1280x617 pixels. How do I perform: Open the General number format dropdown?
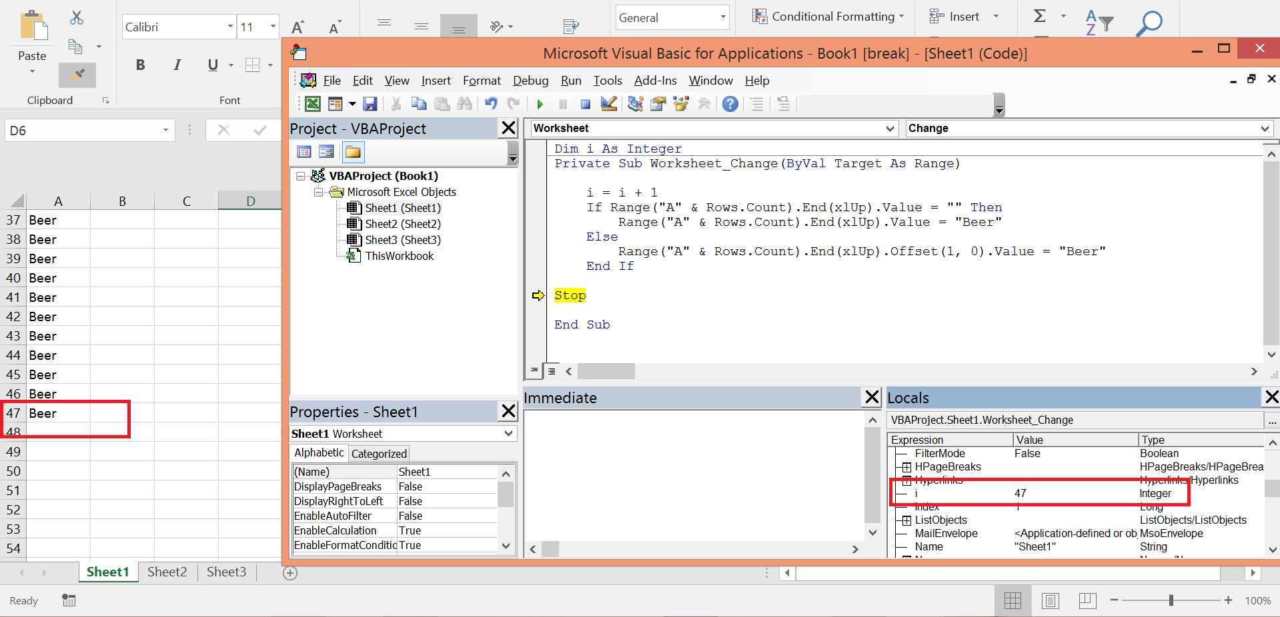pos(723,17)
